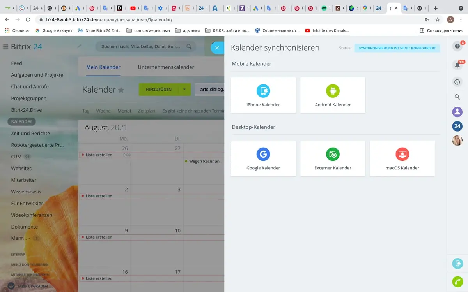
Task: Open Videokonferenzen in the sidebar
Action: tap(32, 215)
